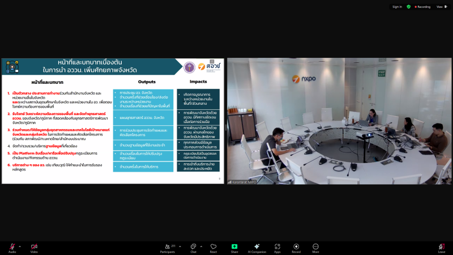The height and width of the screenshot is (255, 453).
Task: Select the meeting room video feed
Action: pos(339,121)
